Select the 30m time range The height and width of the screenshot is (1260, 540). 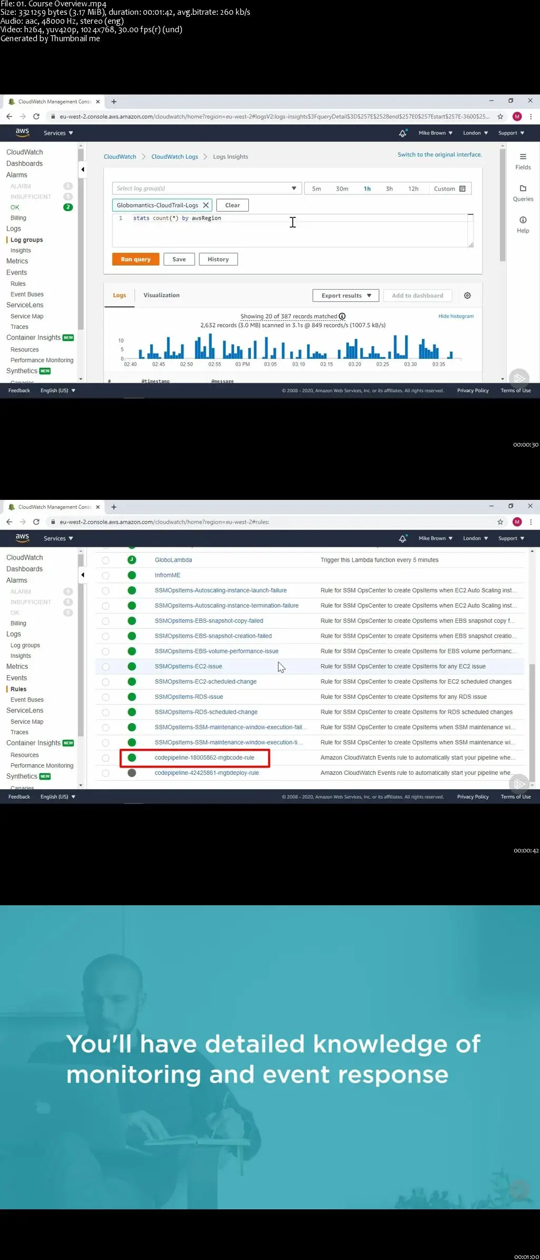tap(342, 188)
